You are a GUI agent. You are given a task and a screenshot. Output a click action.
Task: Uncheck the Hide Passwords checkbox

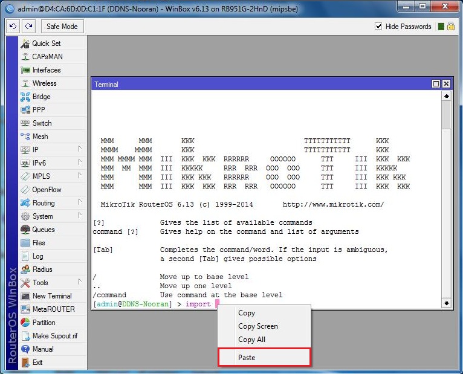378,26
